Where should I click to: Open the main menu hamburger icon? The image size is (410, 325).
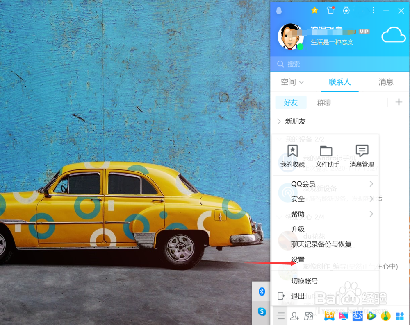(280, 316)
